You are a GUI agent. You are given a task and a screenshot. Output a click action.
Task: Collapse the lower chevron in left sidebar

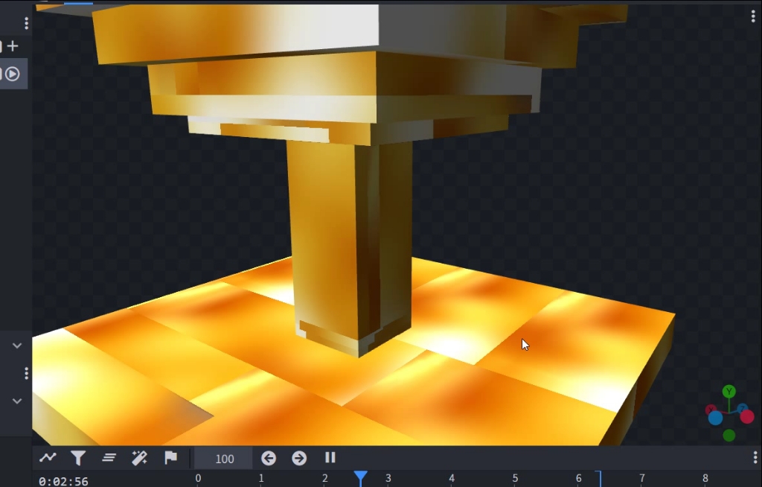17,401
